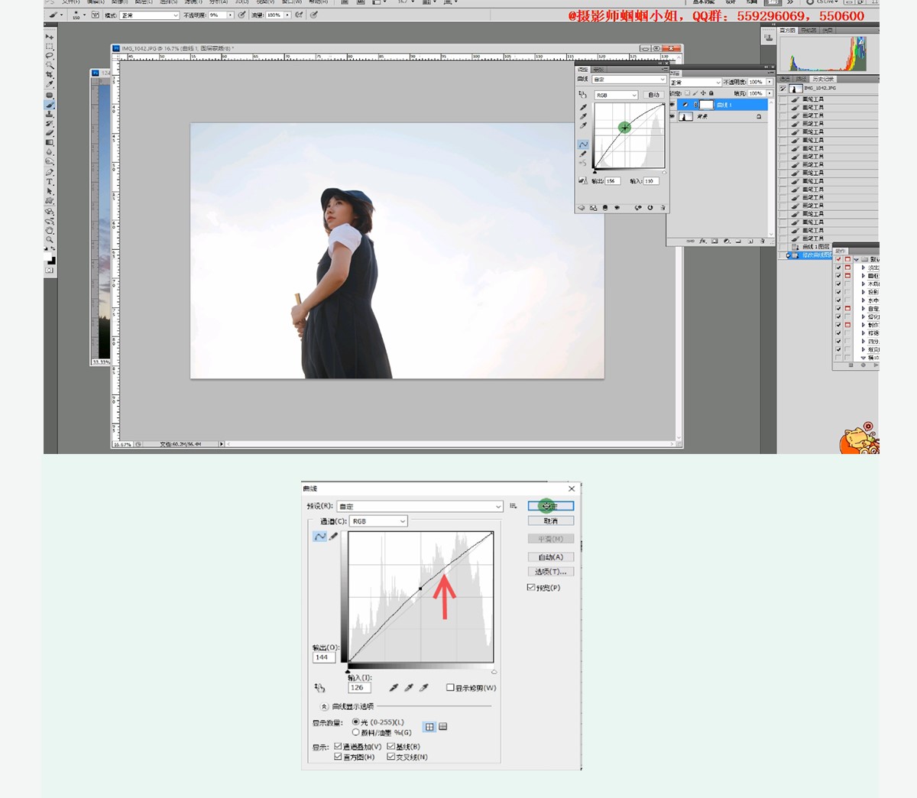Toggle Preview checkbox in Curves dialog
This screenshot has width=917, height=798.
point(530,587)
